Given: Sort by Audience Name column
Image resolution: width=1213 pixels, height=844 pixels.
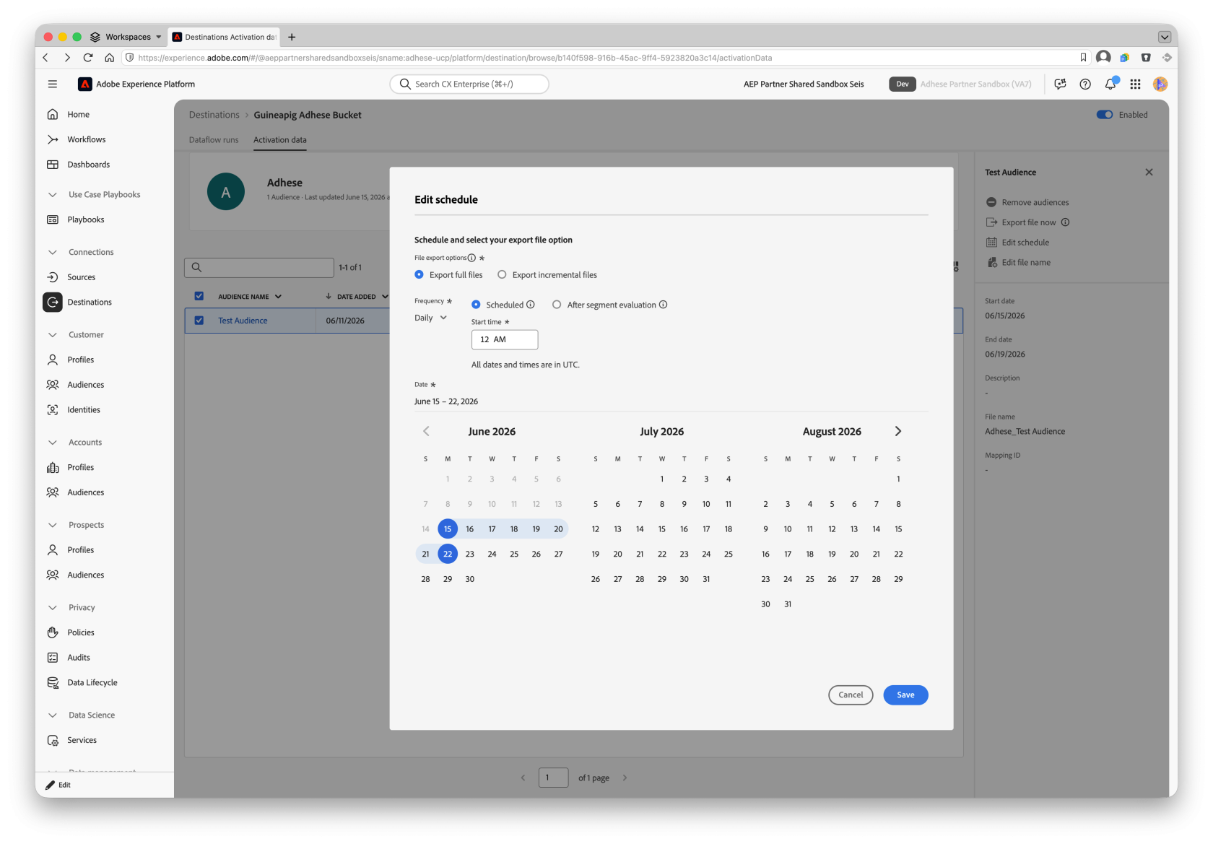Looking at the screenshot, I should point(249,297).
